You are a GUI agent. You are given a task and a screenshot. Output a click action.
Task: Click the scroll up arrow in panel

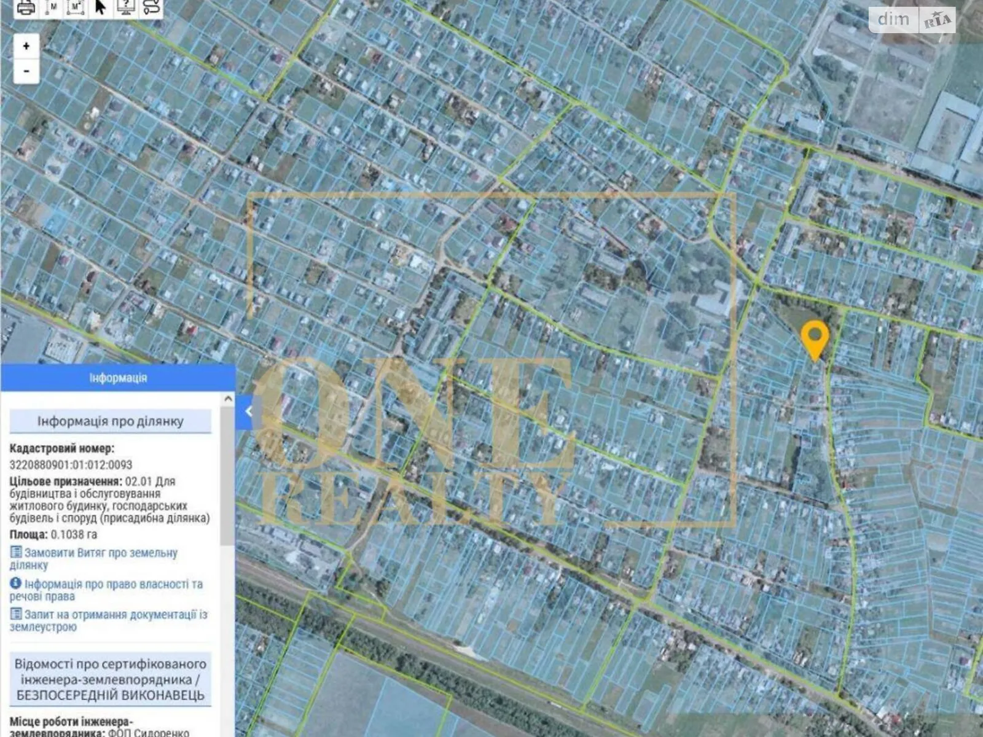click(228, 399)
